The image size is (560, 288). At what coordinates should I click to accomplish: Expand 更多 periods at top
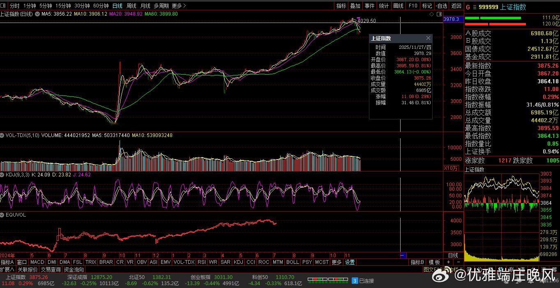coord(179,6)
